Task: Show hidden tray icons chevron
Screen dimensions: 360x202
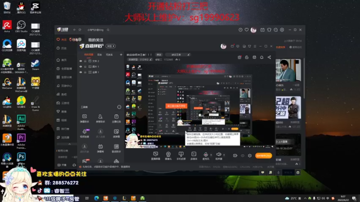Action: click(x=305, y=198)
